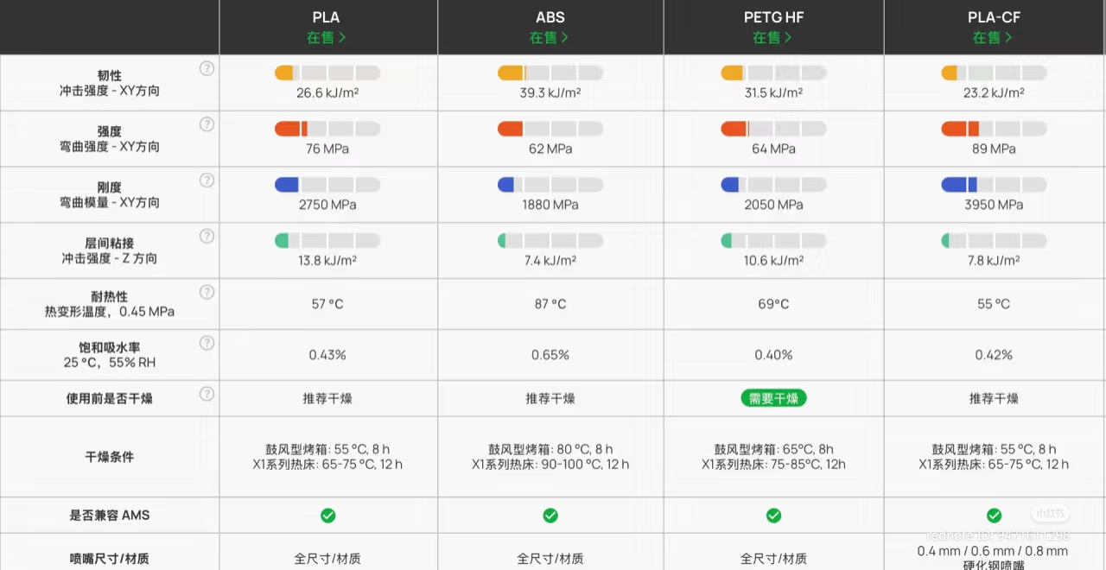
Task: Click the PETG HF AMS compatibility checkmark
Action: (773, 516)
